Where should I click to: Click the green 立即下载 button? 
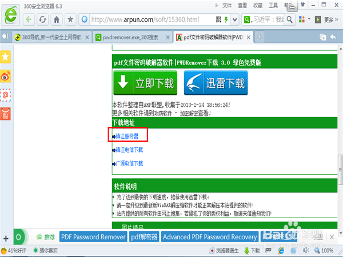click(x=145, y=83)
